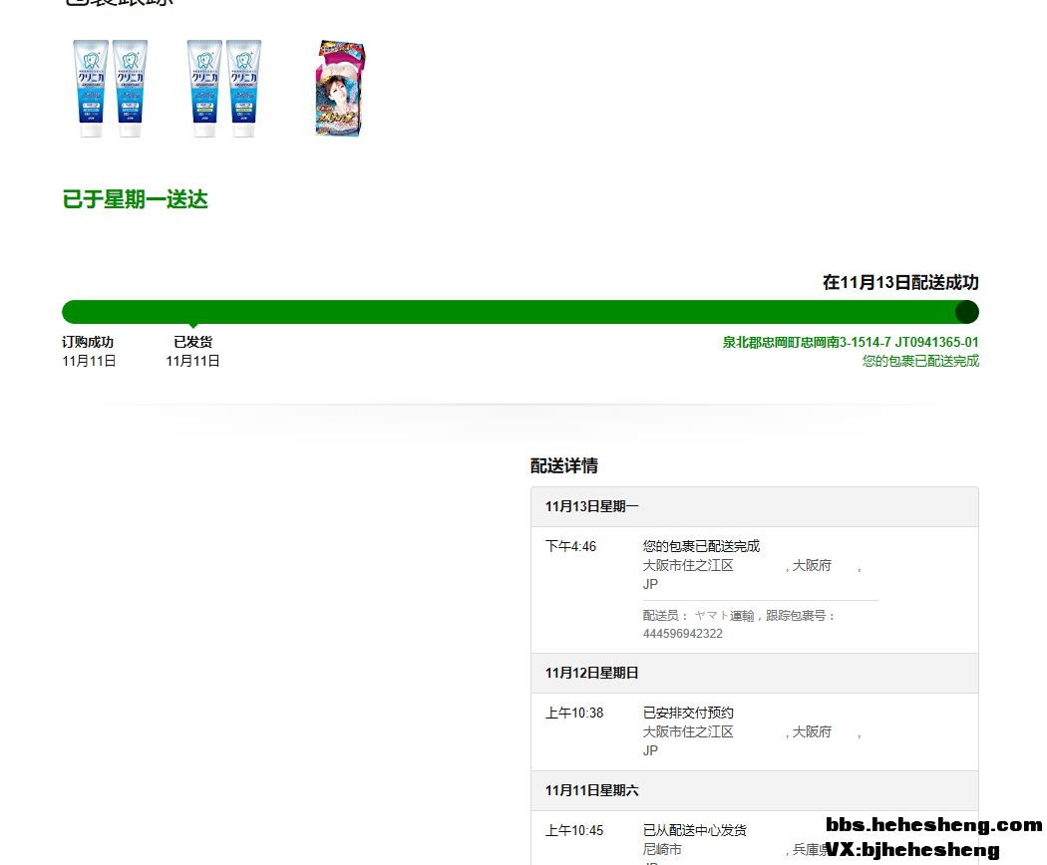This screenshot has width=1047, height=865.
Task: Select the 11月11日星期六 date header row
Action: [755, 790]
